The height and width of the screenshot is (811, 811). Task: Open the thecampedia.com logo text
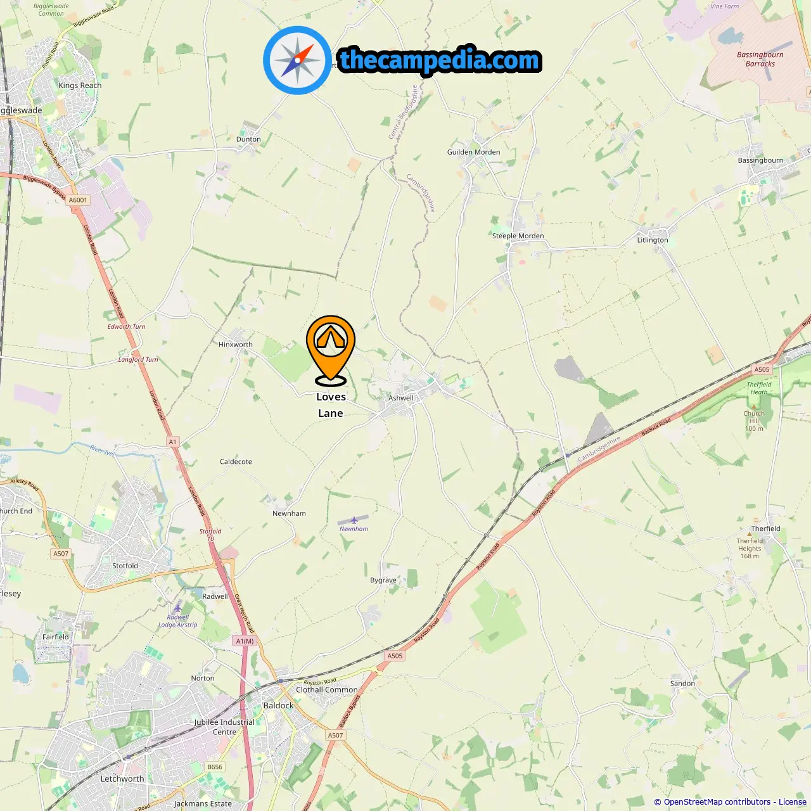440,60
